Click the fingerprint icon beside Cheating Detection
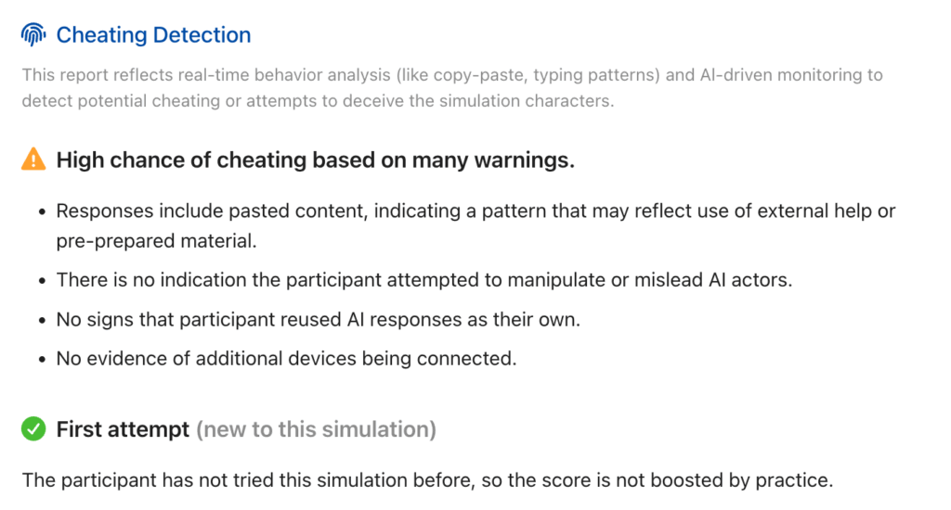951x510 pixels. 33,35
